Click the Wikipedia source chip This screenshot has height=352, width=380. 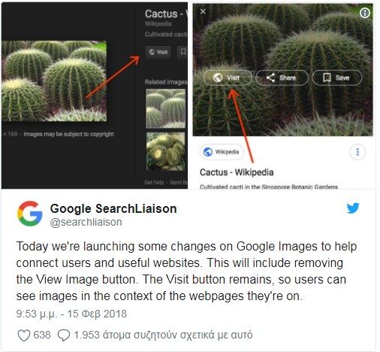[222, 152]
